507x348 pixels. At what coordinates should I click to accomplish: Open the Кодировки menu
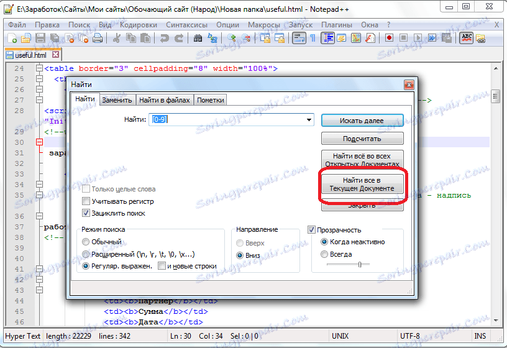(139, 25)
